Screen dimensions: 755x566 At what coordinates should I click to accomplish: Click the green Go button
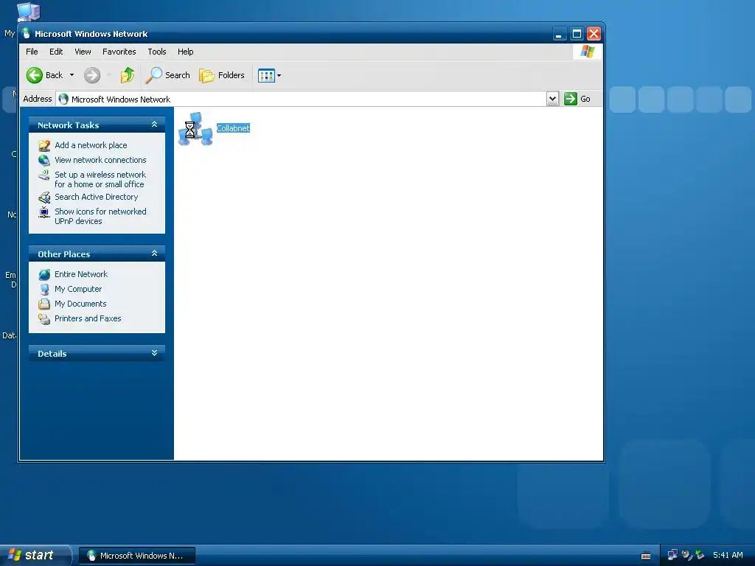[577, 99]
